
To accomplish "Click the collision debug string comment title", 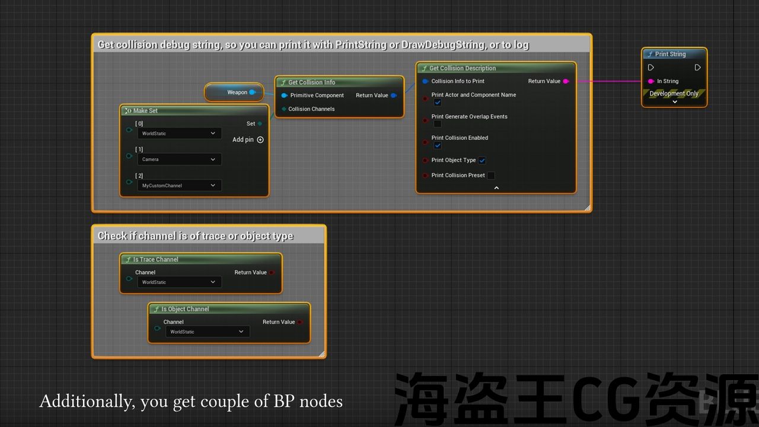I will tap(313, 44).
